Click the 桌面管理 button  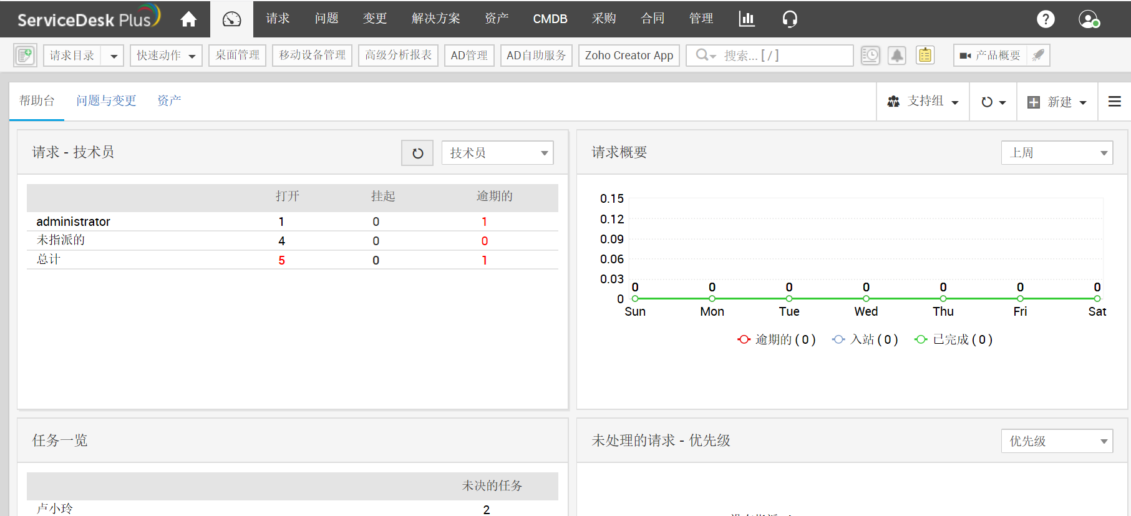point(238,56)
